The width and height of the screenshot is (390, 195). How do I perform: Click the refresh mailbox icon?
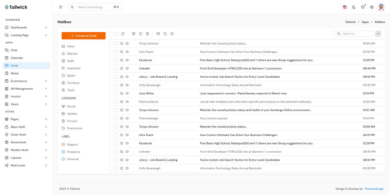(123, 34)
